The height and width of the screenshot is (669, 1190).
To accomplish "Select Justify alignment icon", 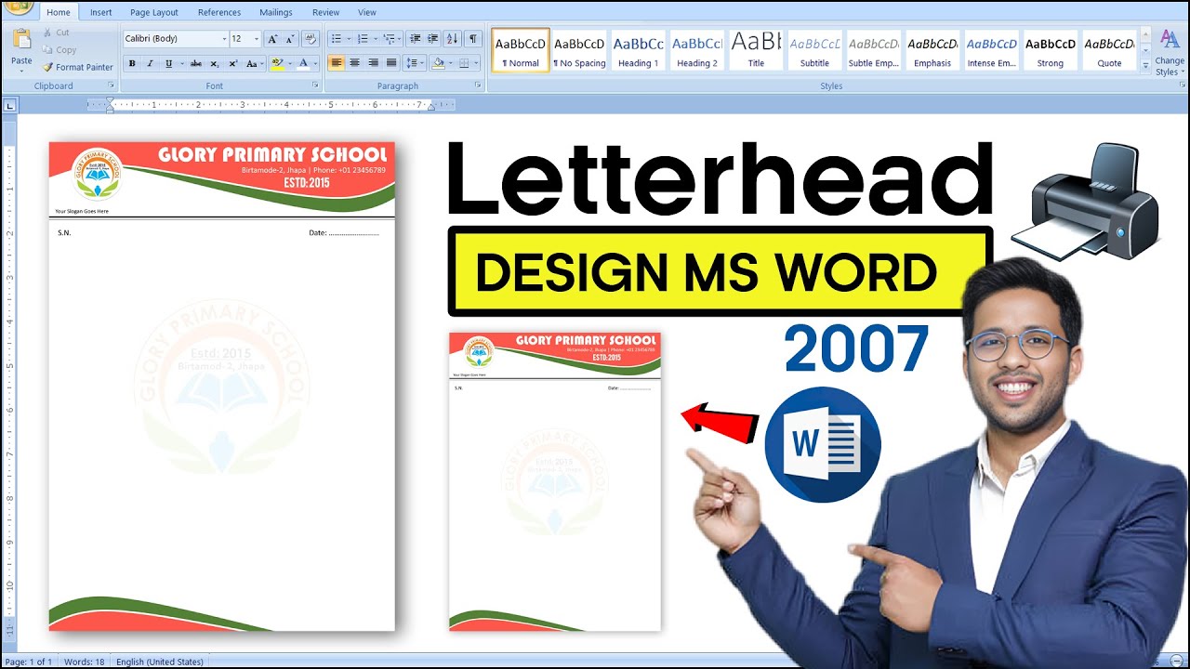I will coord(391,63).
